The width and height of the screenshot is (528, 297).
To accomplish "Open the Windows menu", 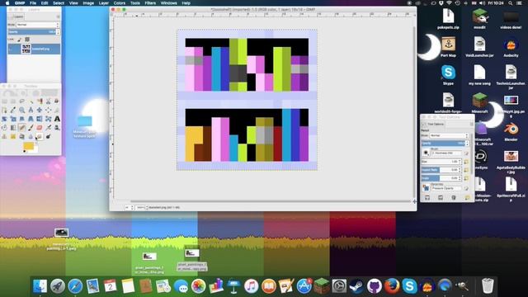I will 168,3.
